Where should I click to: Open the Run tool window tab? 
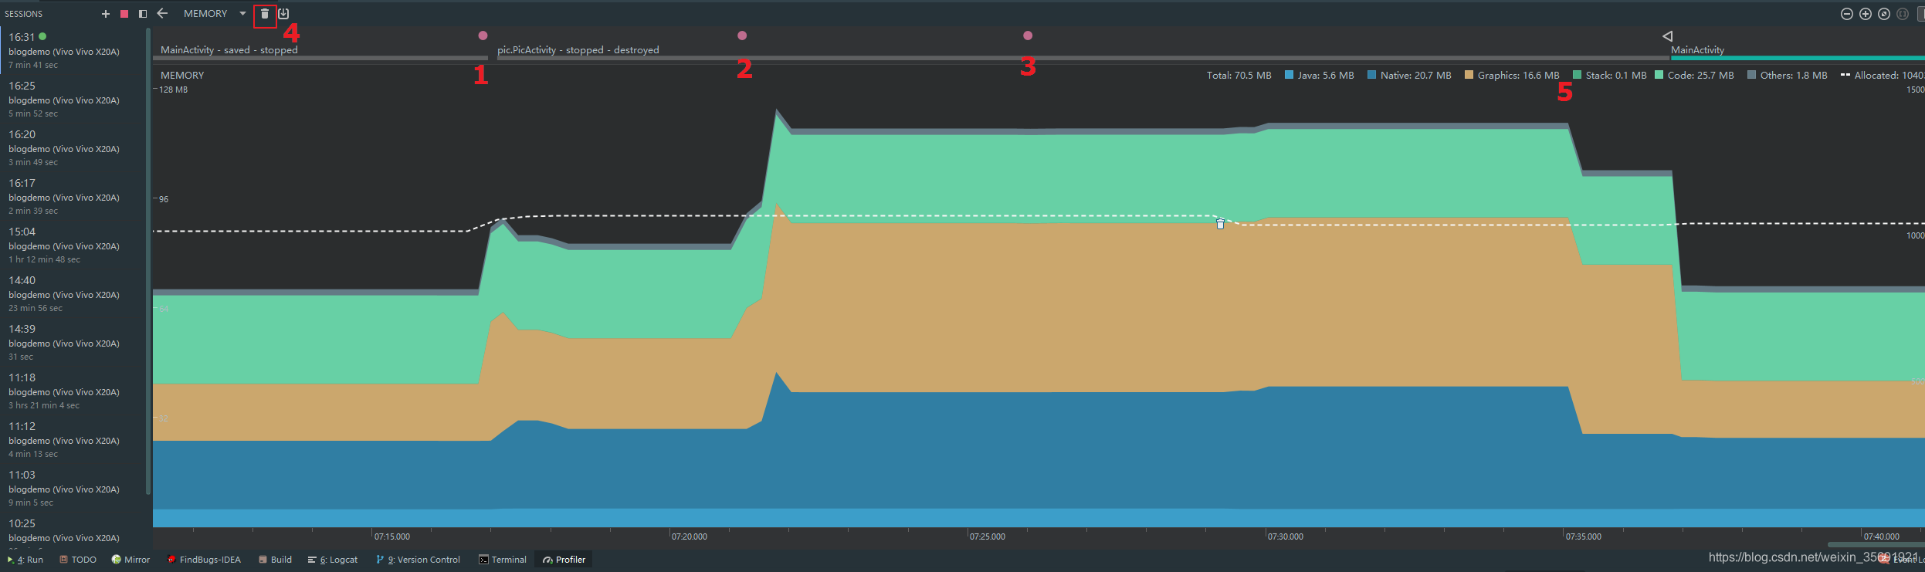[x=25, y=560]
